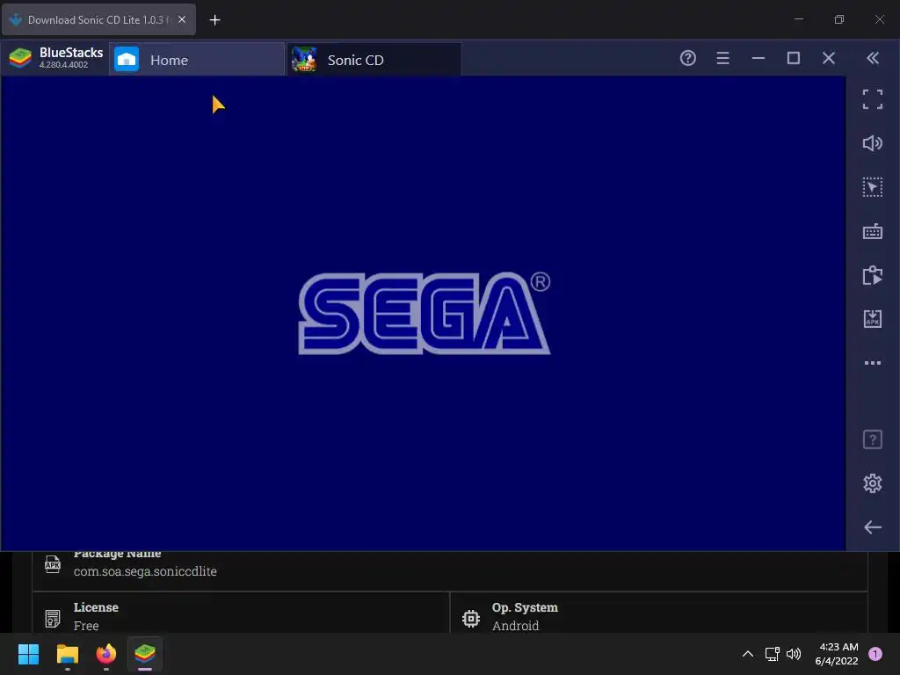Screen dimensions: 900x675
Task: Open the BlueStacks help circle icon
Action: tap(687, 58)
